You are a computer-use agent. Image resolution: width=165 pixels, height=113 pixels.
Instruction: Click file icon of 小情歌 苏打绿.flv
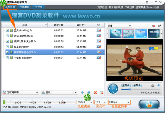pos(11,58)
